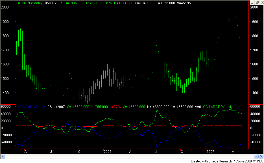Click the 05/11/2007 date in price header
Viewport: 264px width, 163px height.
point(54,3)
